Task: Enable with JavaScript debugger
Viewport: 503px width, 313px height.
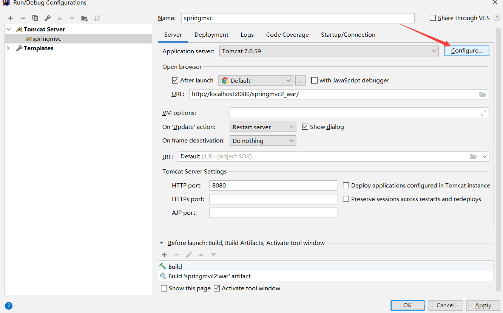Action: pyautogui.click(x=314, y=80)
